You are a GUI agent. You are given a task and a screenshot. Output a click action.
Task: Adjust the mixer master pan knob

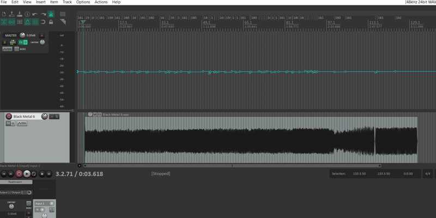[x=11, y=207]
